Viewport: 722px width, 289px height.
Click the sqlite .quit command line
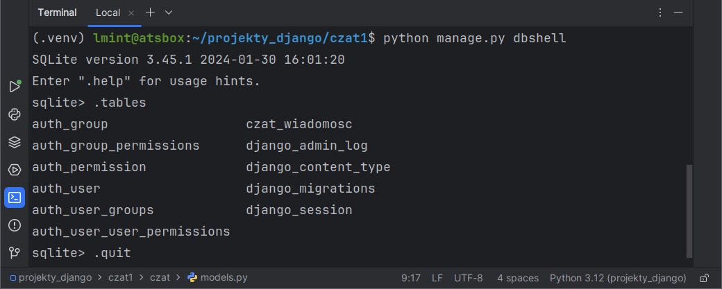point(81,253)
